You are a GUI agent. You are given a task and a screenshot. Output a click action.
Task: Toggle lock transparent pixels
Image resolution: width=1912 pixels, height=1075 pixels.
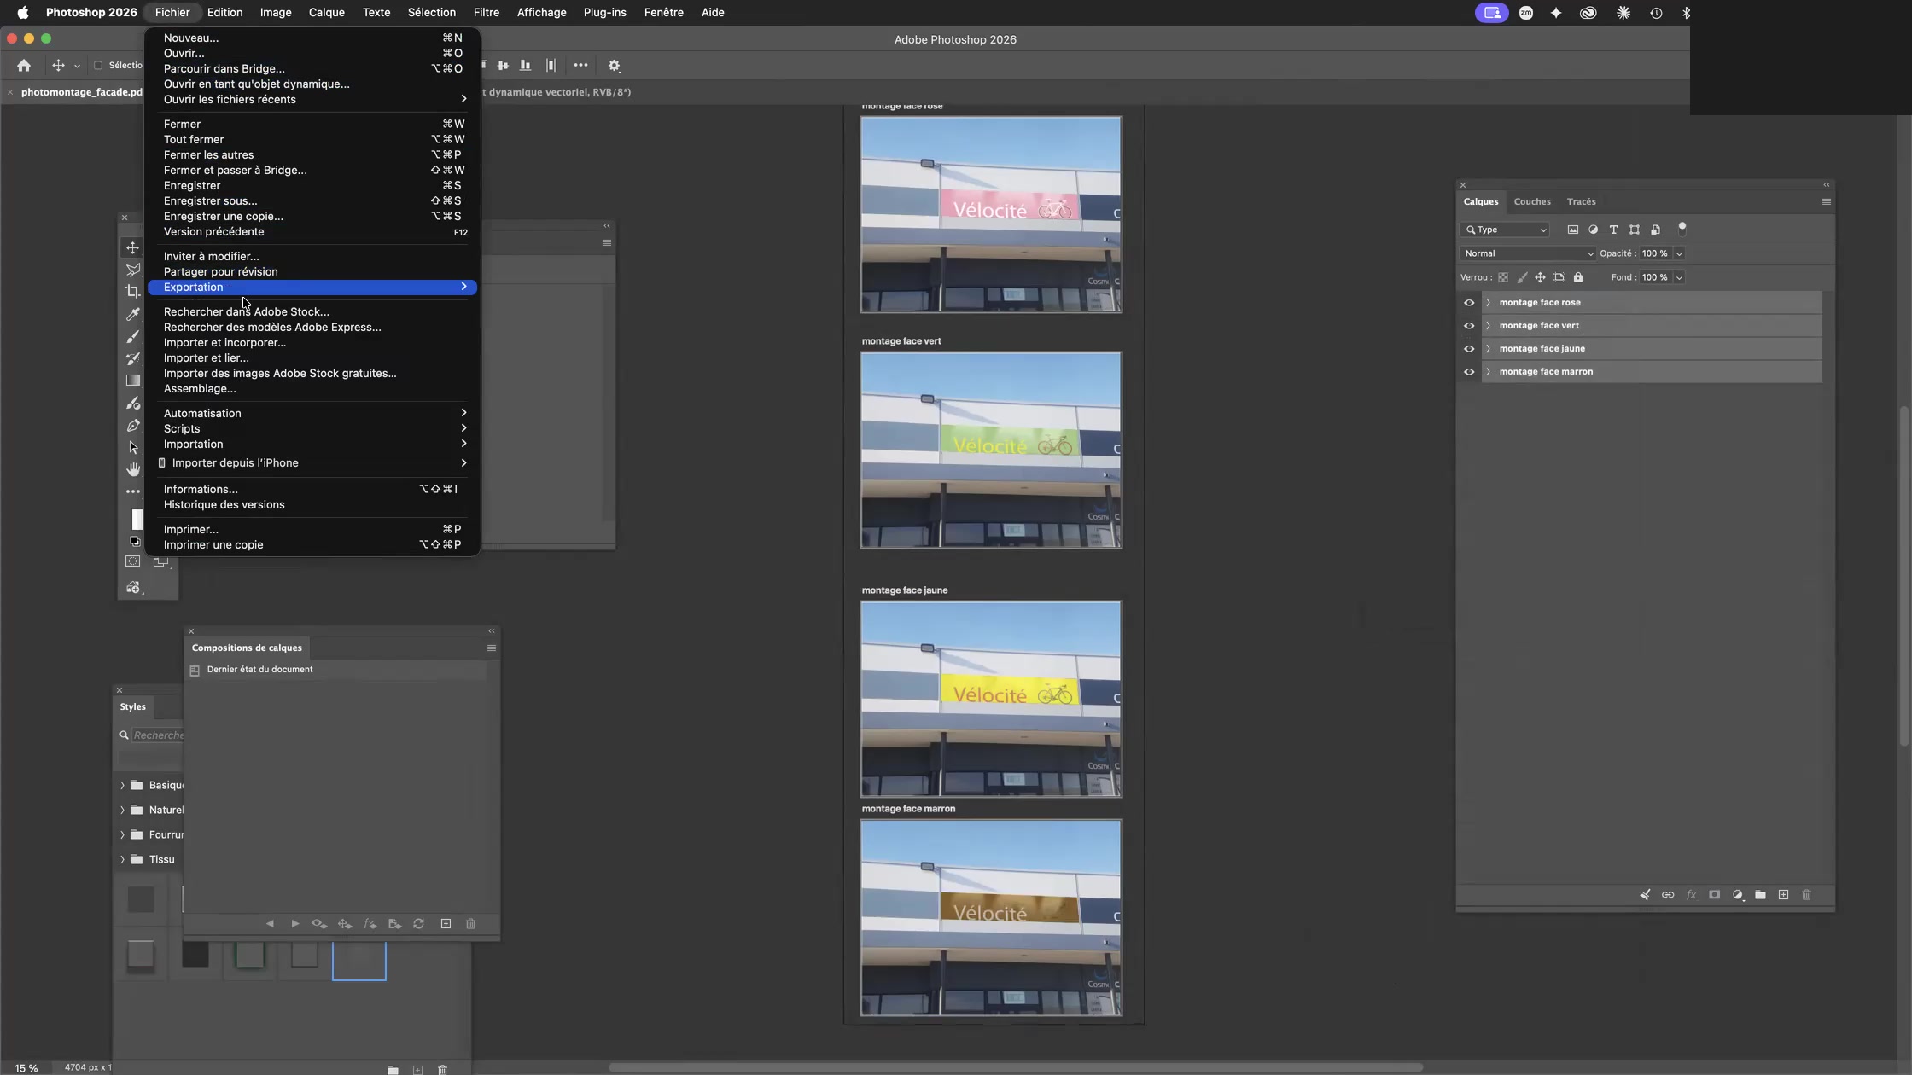tap(1503, 277)
